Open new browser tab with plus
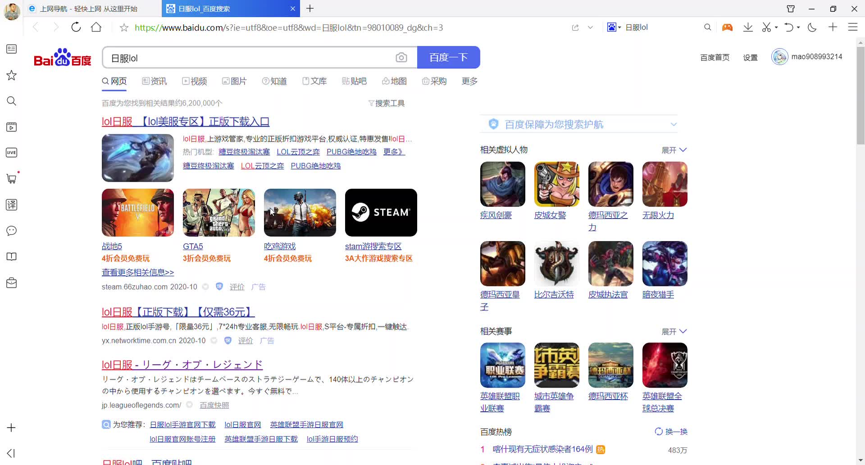The image size is (865, 465). [x=310, y=9]
